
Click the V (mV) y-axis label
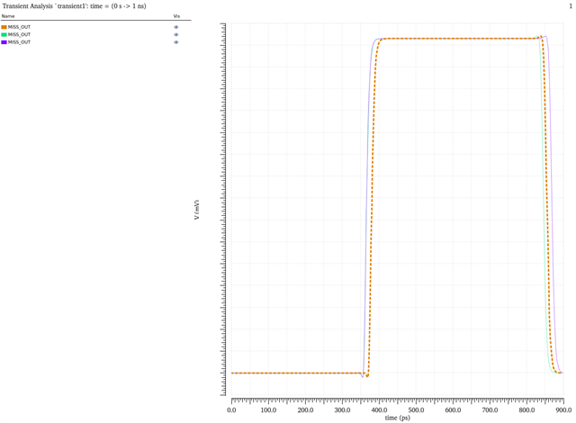(x=196, y=210)
